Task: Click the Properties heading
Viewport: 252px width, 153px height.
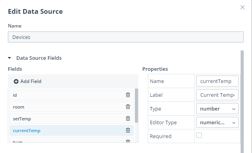Action: pos(155,69)
